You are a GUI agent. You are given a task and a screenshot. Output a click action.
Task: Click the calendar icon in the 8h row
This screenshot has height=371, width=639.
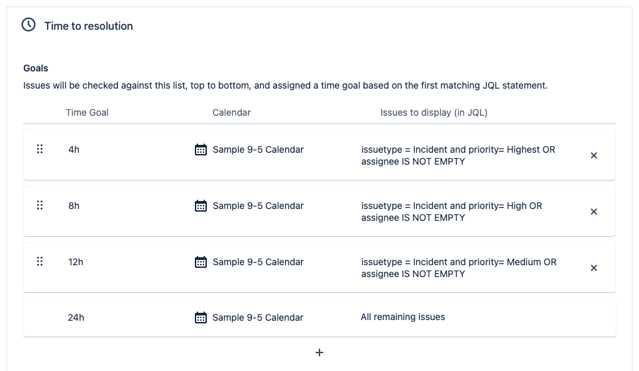coord(200,206)
